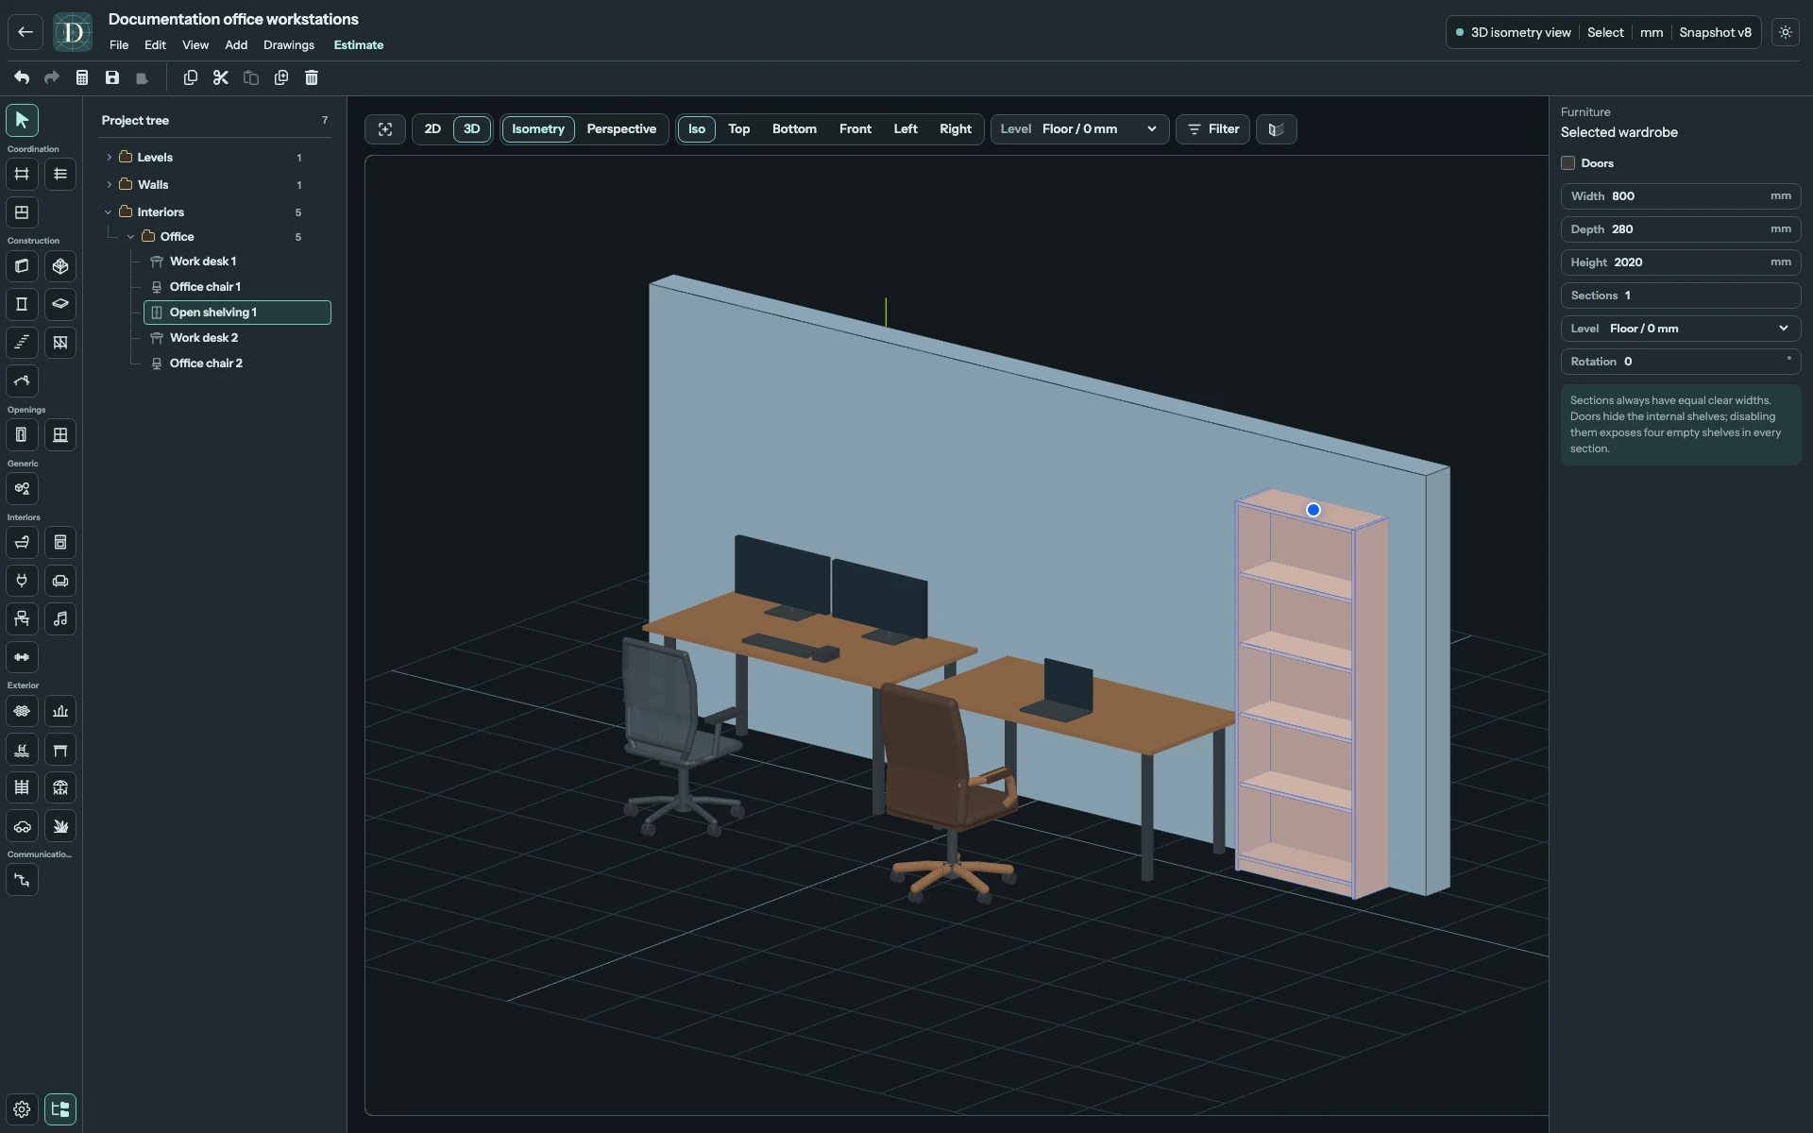Switch view to 2D
The width and height of the screenshot is (1813, 1133).
click(x=432, y=129)
